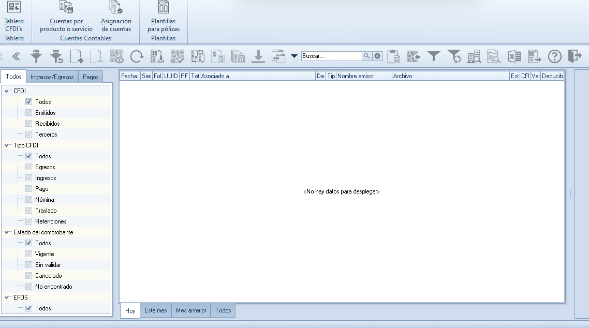589x328 pixels.
Task: Export to Excel using the spreadsheet icon
Action: click(x=514, y=56)
